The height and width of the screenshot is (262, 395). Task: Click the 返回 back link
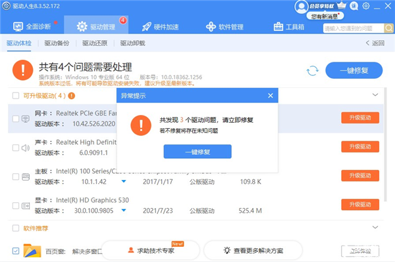[375, 43]
